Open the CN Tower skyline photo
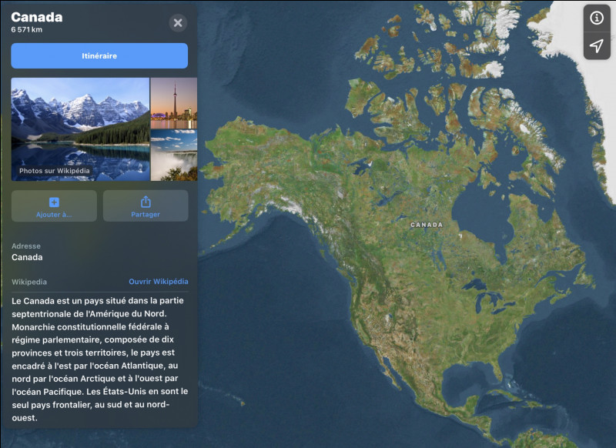This screenshot has height=448, width=616. tap(174, 103)
